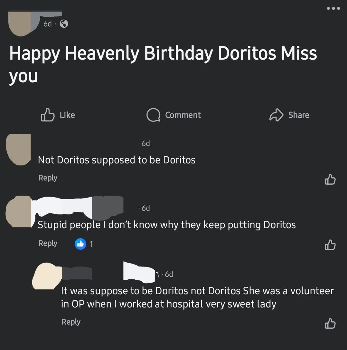Like the 'very sweet lady' reply
Viewport: 347px width, 350px height.
(x=330, y=324)
